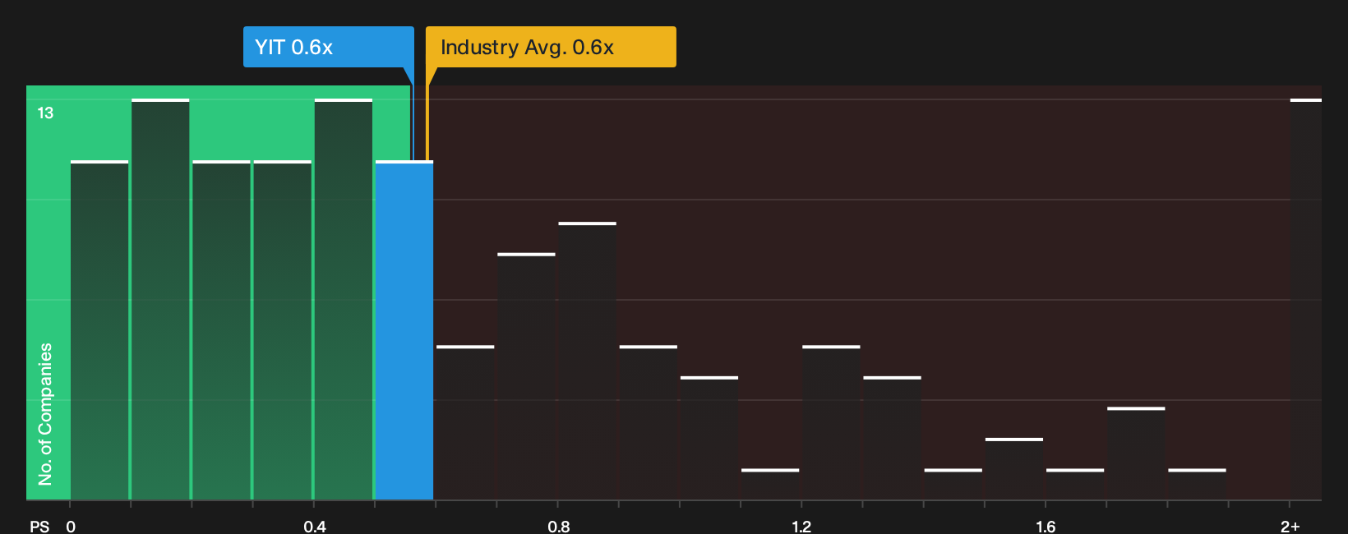1348x534 pixels.
Task: Click the 0.4 PS axis label
Action: (x=315, y=526)
